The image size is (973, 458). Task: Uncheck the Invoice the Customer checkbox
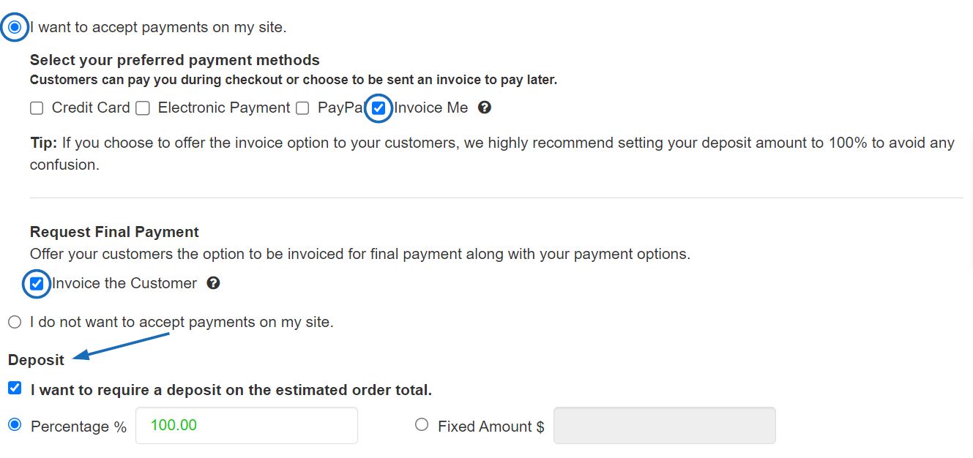37,283
